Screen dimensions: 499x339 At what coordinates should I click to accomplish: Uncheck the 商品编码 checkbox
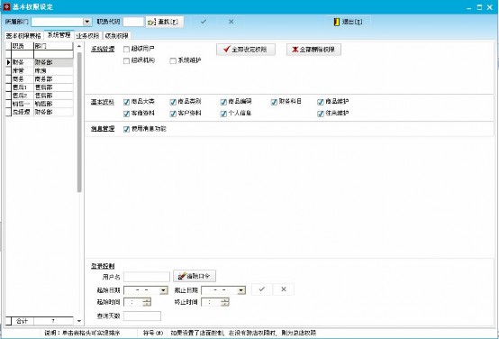223,102
